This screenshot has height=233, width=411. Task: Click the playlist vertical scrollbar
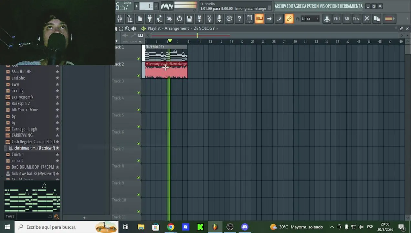click(x=407, y=50)
